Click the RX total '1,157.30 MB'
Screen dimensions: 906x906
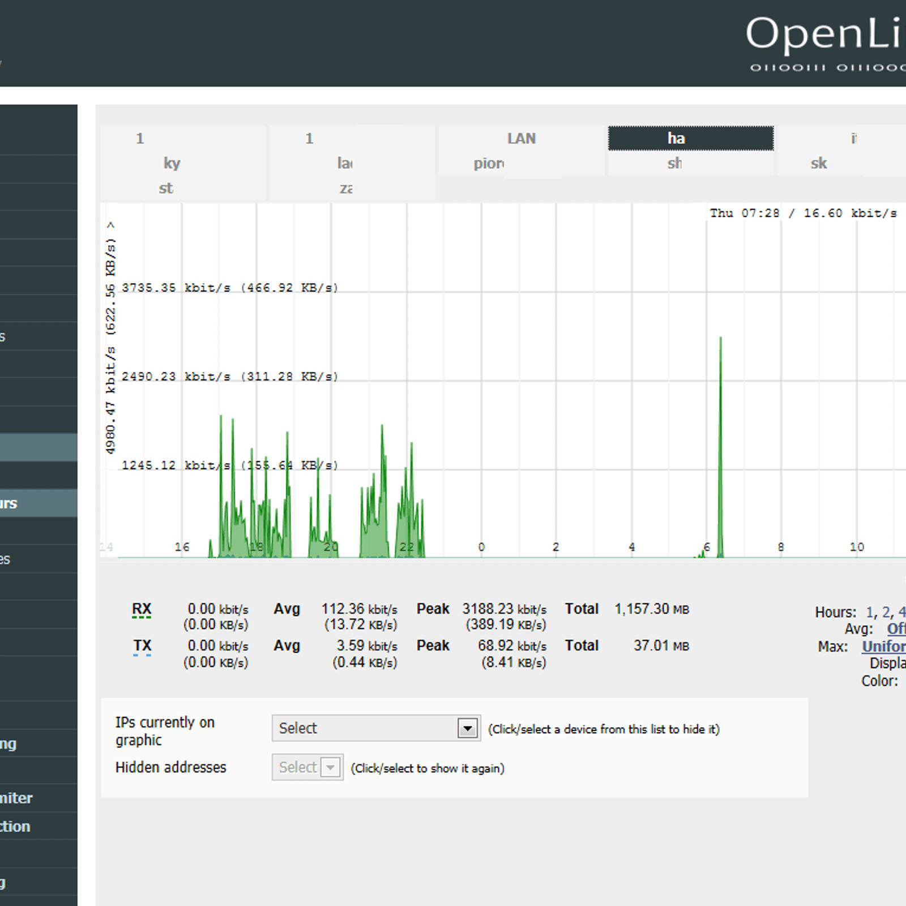click(x=652, y=609)
